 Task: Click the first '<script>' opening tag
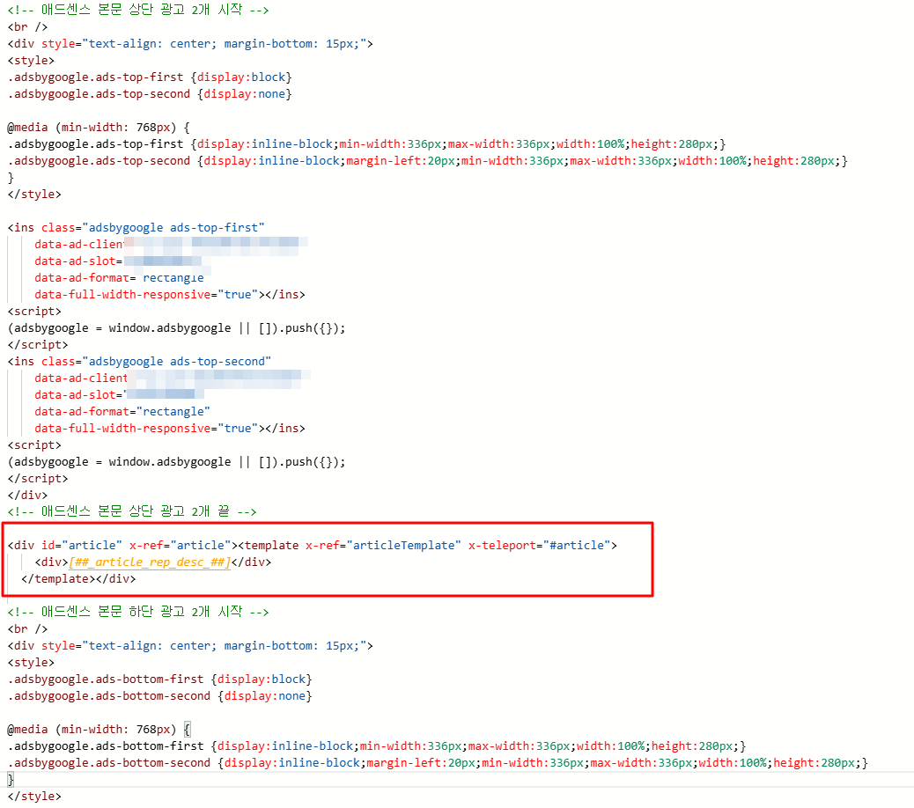pyautogui.click(x=34, y=311)
